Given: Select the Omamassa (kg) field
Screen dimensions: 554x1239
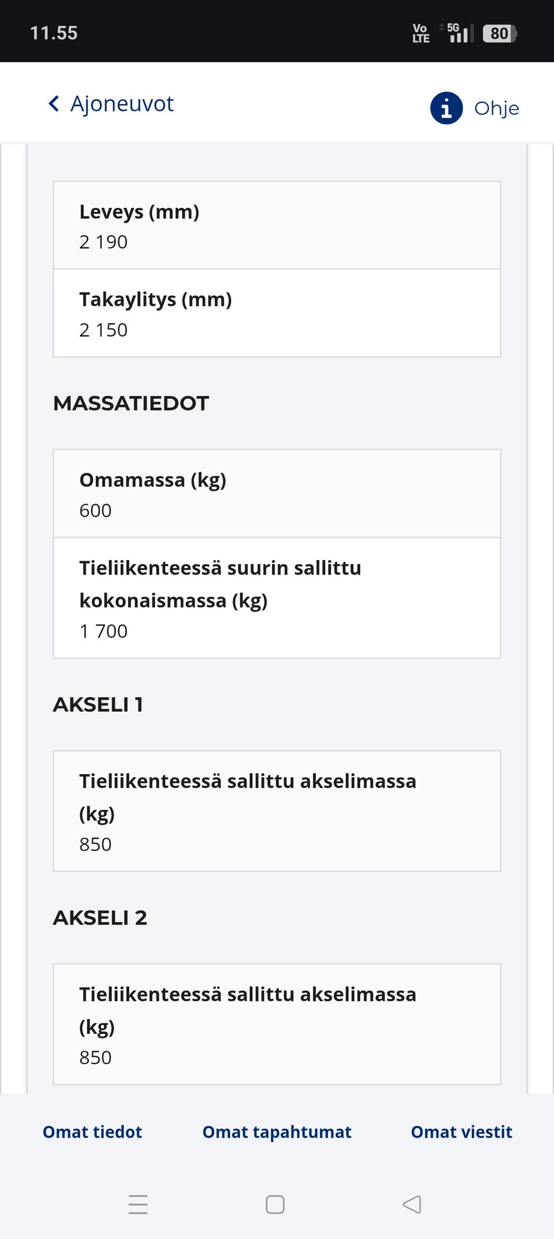Looking at the screenshot, I should [x=276, y=492].
